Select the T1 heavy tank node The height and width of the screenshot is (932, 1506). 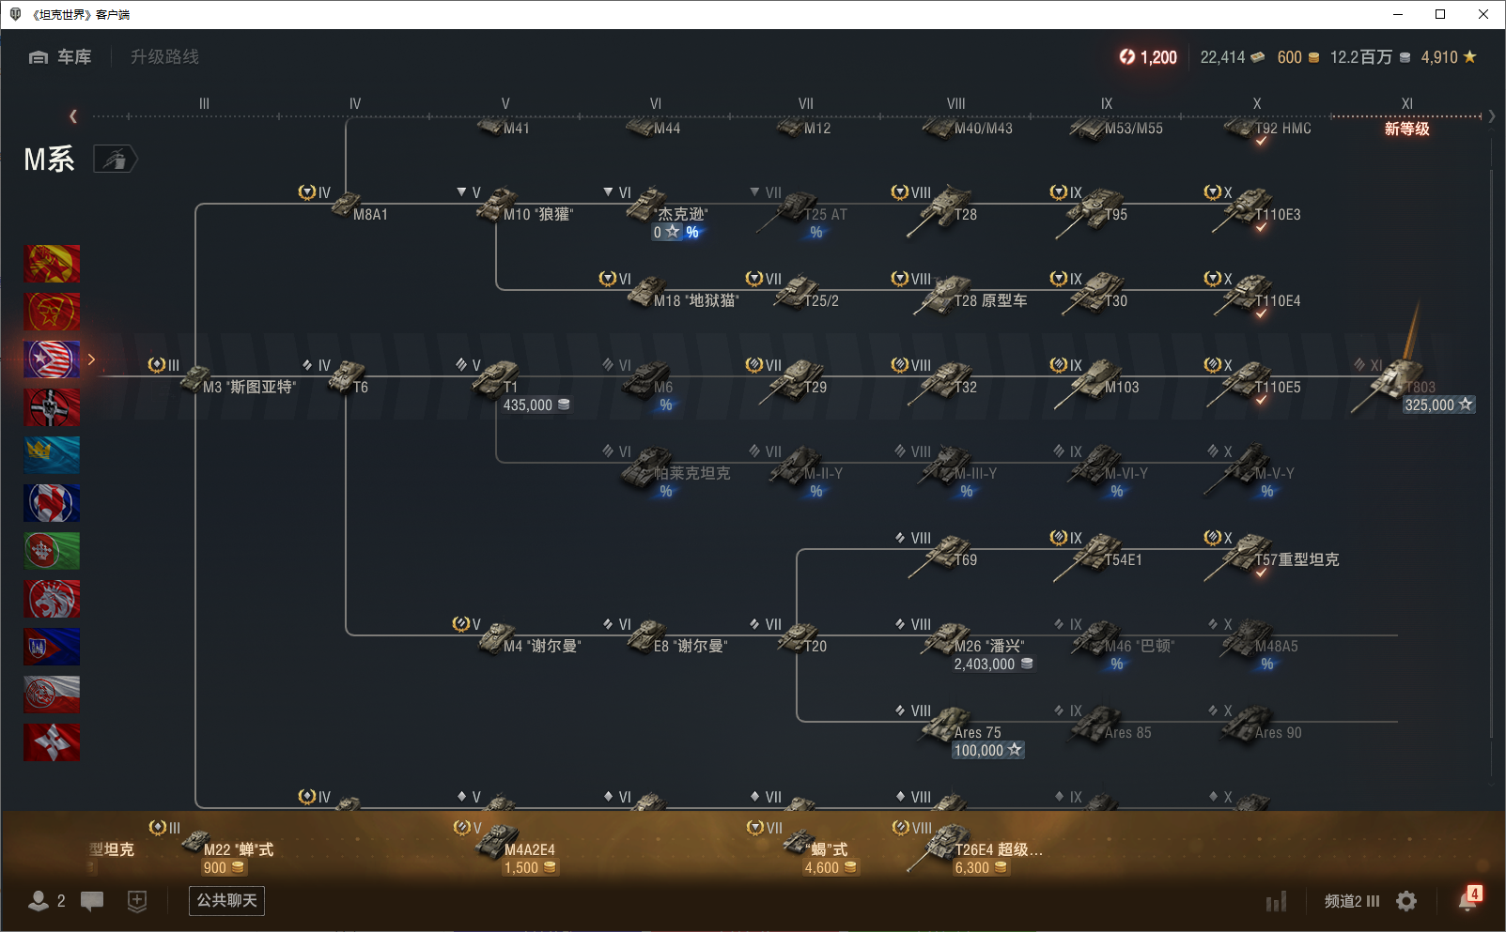pyautogui.click(x=496, y=377)
